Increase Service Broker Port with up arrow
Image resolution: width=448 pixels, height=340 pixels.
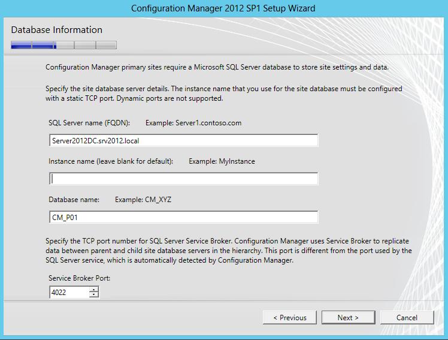tap(93, 290)
